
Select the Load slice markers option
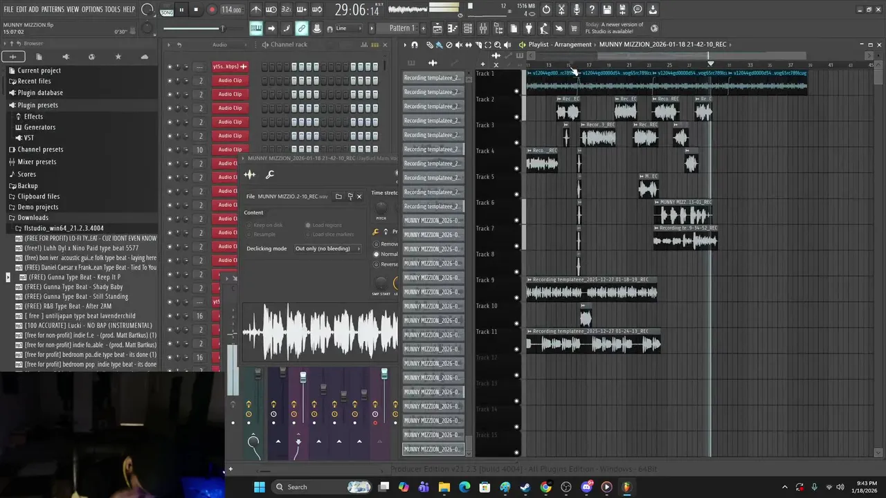(329, 234)
